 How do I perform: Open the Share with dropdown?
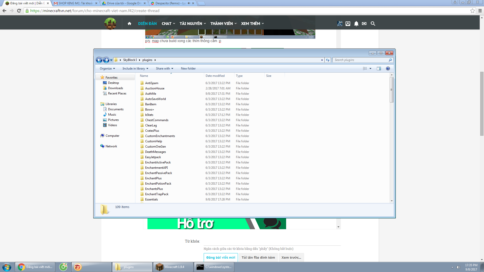pos(164,69)
